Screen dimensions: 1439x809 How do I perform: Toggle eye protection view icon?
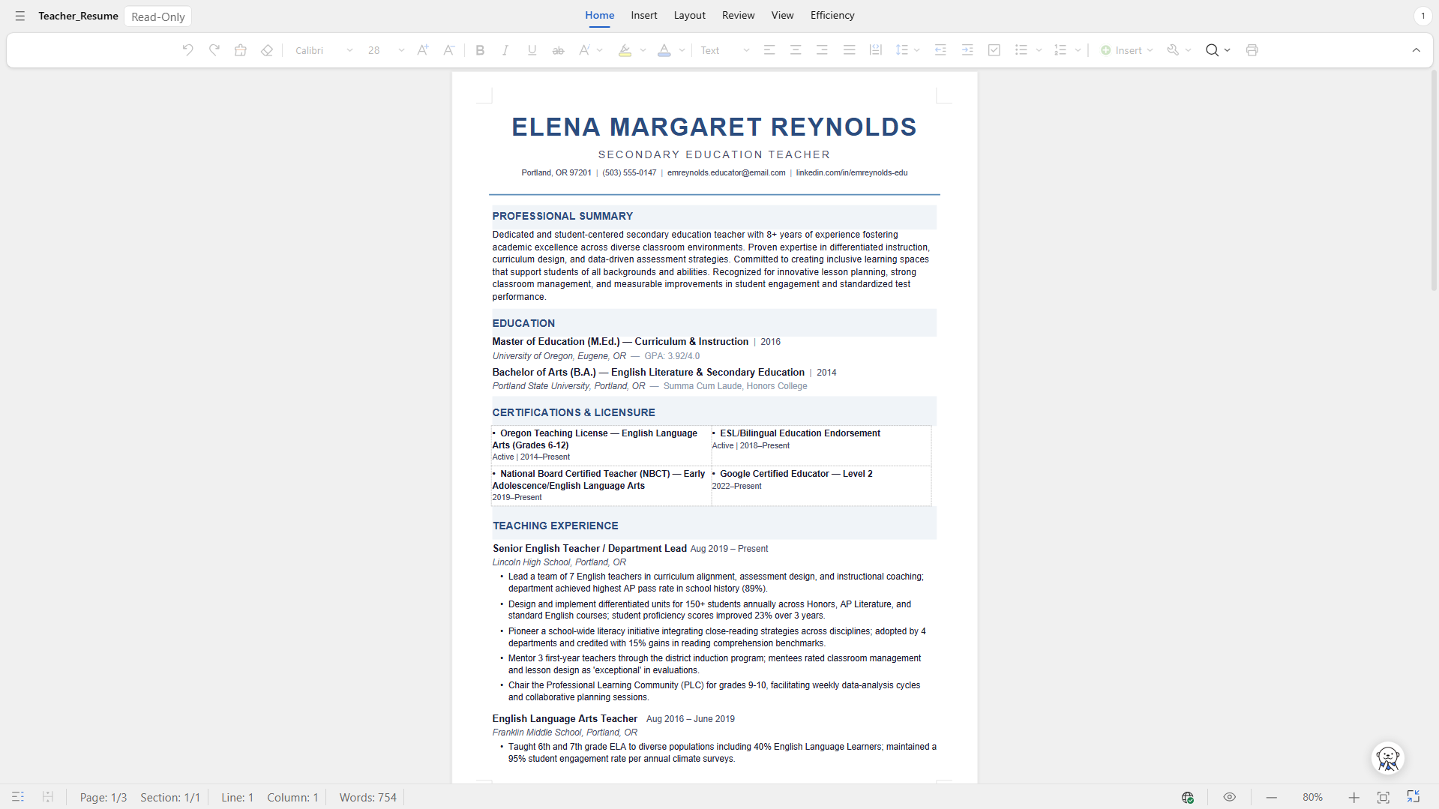point(1230,797)
